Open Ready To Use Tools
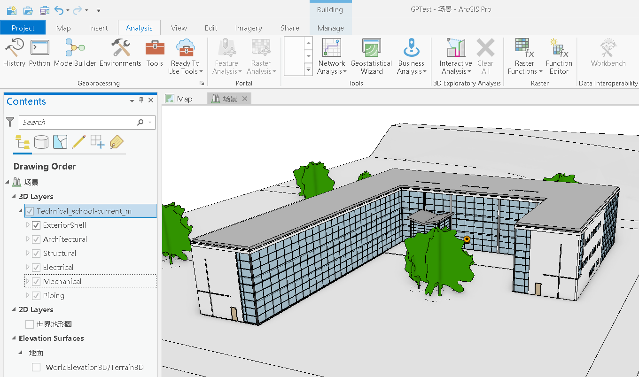Screen dimensions: 639x377 (x=185, y=55)
